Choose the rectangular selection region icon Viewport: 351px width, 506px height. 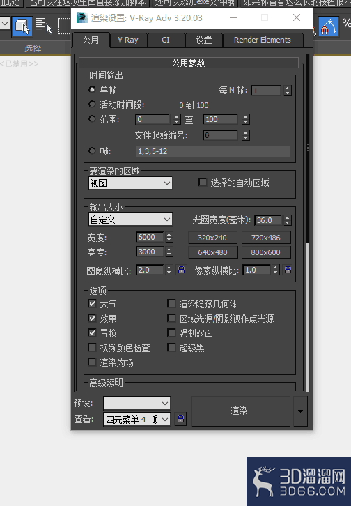pos(65,26)
